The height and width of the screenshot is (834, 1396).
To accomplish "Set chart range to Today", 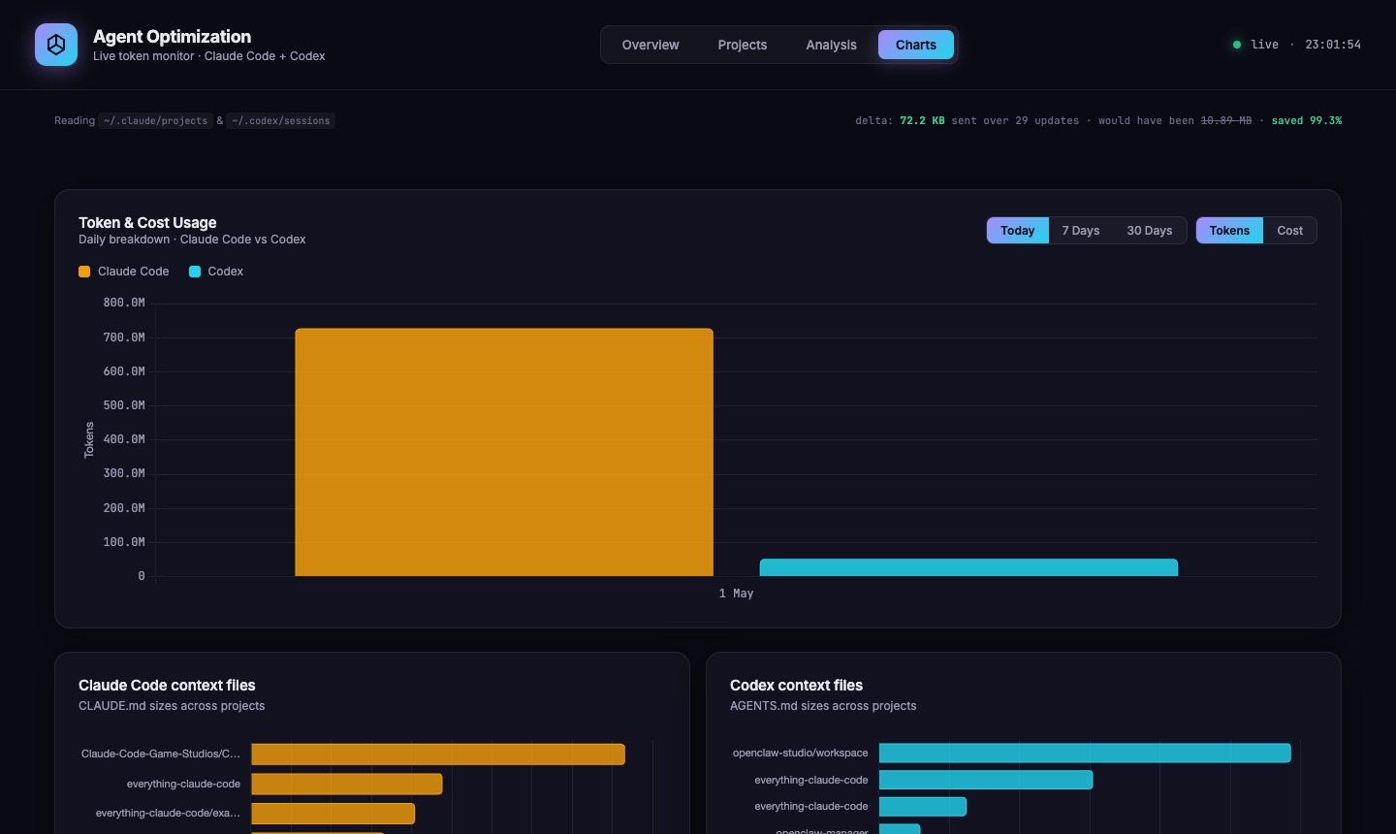I will tap(1018, 231).
